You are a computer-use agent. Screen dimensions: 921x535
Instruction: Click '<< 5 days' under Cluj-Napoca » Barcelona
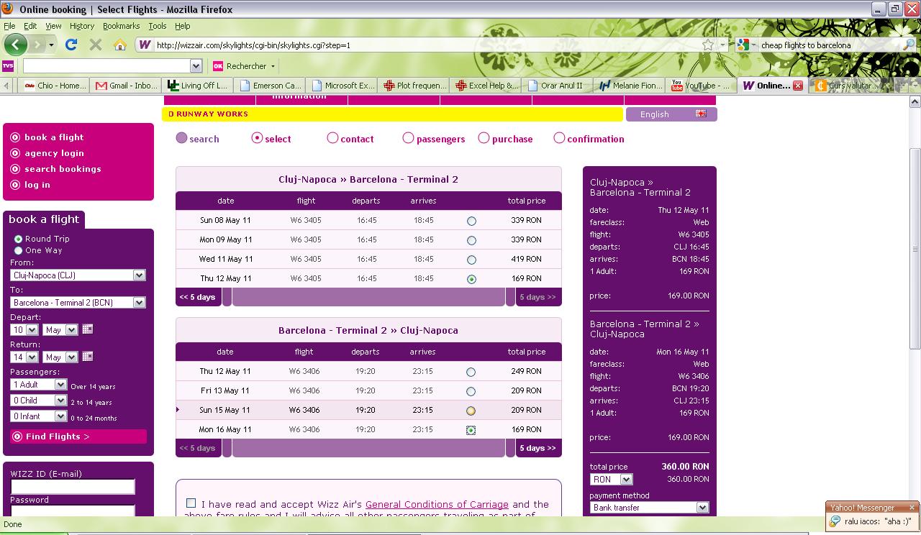[x=198, y=297]
